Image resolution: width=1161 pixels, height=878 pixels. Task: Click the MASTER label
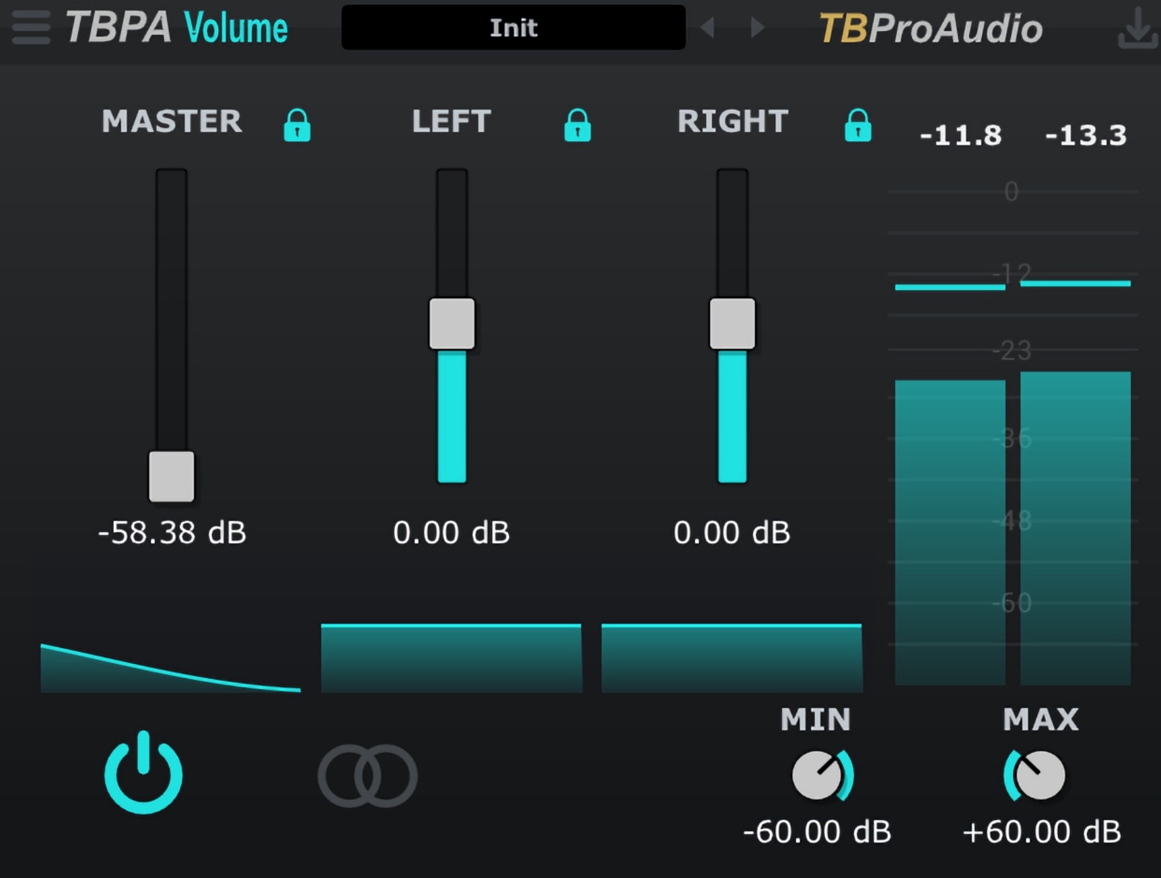[172, 122]
